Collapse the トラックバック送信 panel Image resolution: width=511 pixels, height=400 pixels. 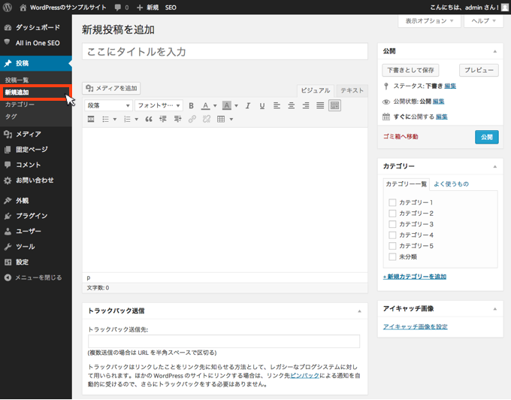(359, 311)
